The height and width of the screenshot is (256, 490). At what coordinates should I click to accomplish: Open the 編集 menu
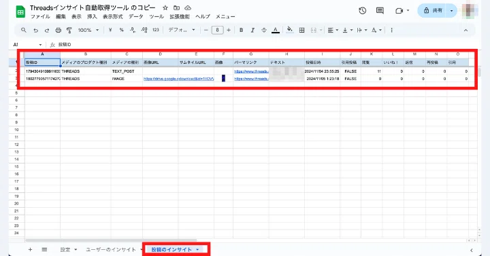click(61, 17)
